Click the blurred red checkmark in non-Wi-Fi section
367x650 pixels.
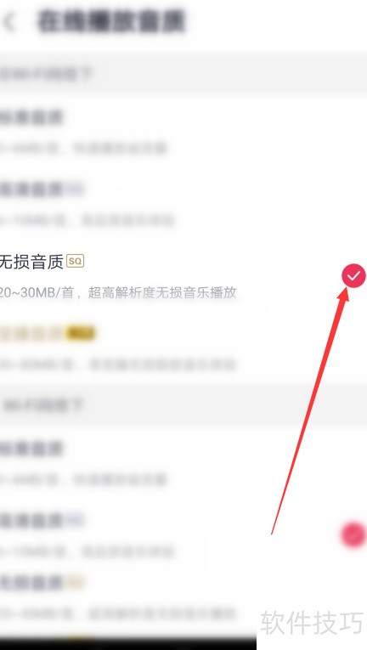(353, 534)
